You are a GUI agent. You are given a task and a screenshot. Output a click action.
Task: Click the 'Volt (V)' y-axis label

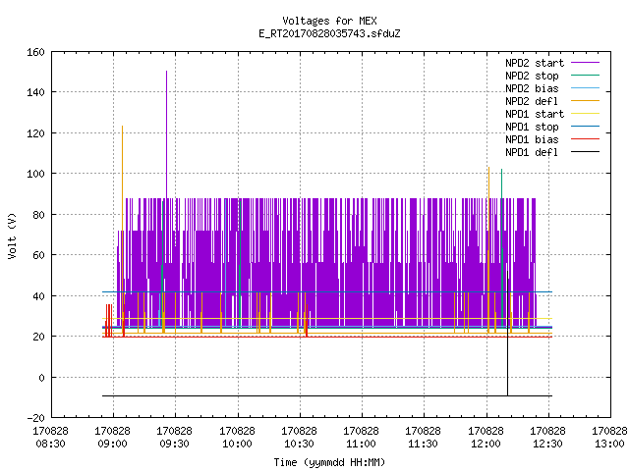(x=12, y=236)
